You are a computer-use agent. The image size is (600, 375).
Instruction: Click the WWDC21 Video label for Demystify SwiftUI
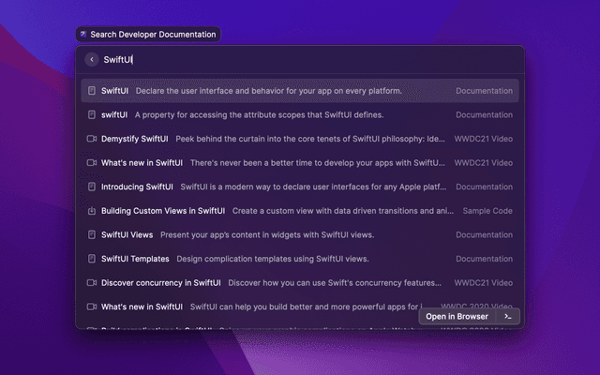click(484, 139)
